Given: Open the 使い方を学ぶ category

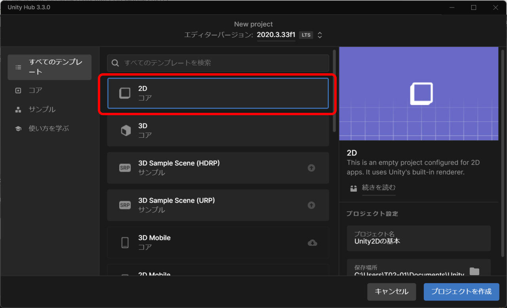Looking at the screenshot, I should pyautogui.click(x=50, y=128).
